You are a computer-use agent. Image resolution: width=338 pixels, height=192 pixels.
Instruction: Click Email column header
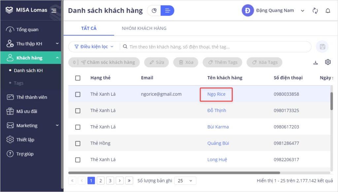pos(147,78)
